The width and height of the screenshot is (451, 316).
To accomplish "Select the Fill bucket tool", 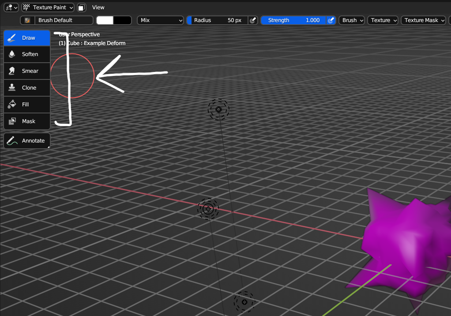I will point(27,104).
